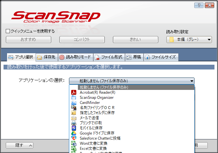
Task: Click the 名刺ファイリングOCR icon
Action: pos(74,108)
